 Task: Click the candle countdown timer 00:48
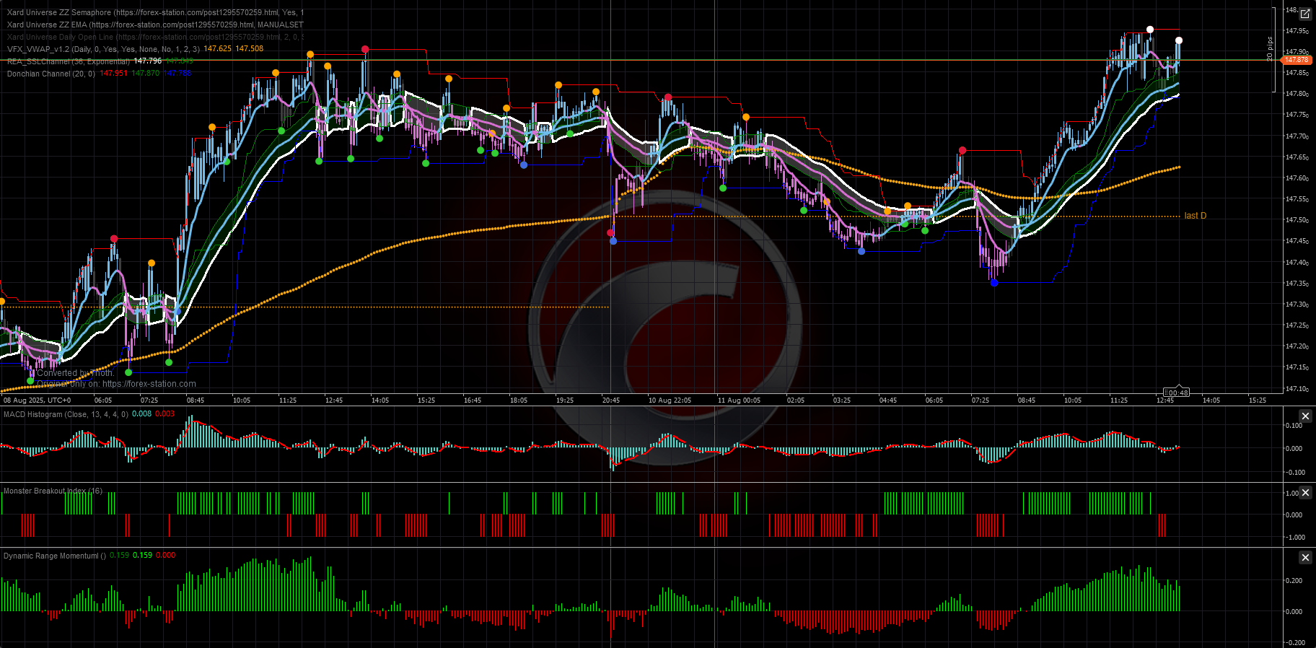pyautogui.click(x=1177, y=393)
